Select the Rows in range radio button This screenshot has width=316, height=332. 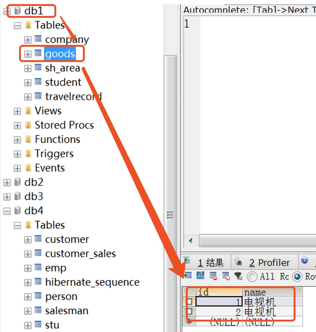point(297,277)
